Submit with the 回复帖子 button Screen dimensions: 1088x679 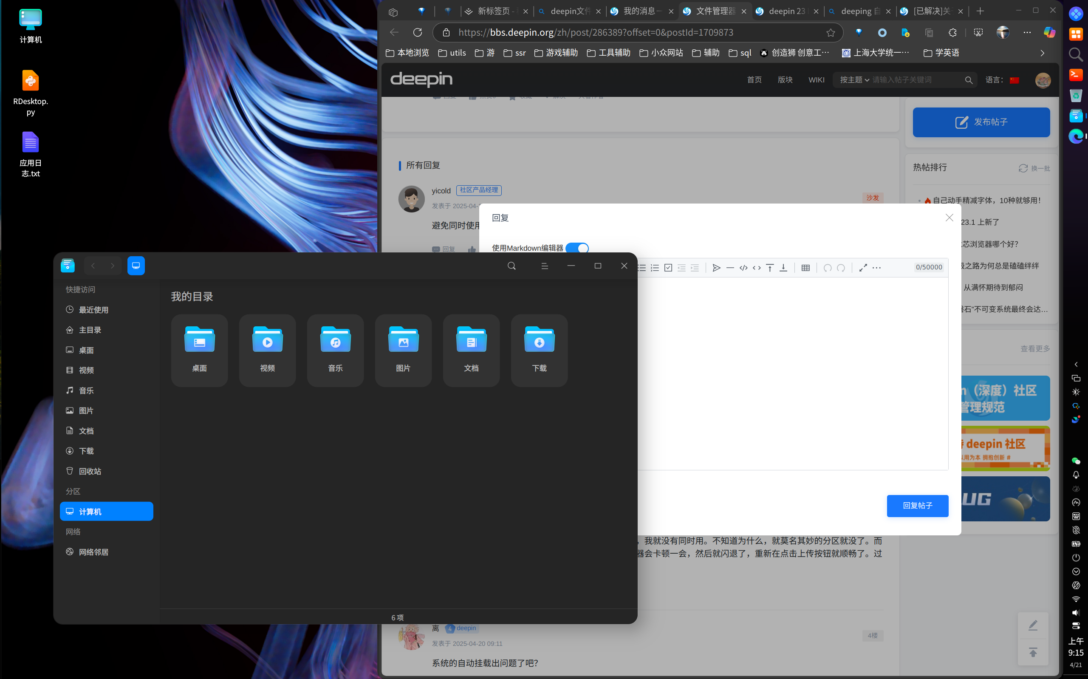click(917, 506)
